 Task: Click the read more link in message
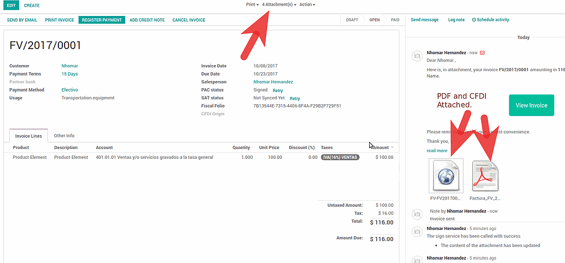pyautogui.click(x=437, y=151)
